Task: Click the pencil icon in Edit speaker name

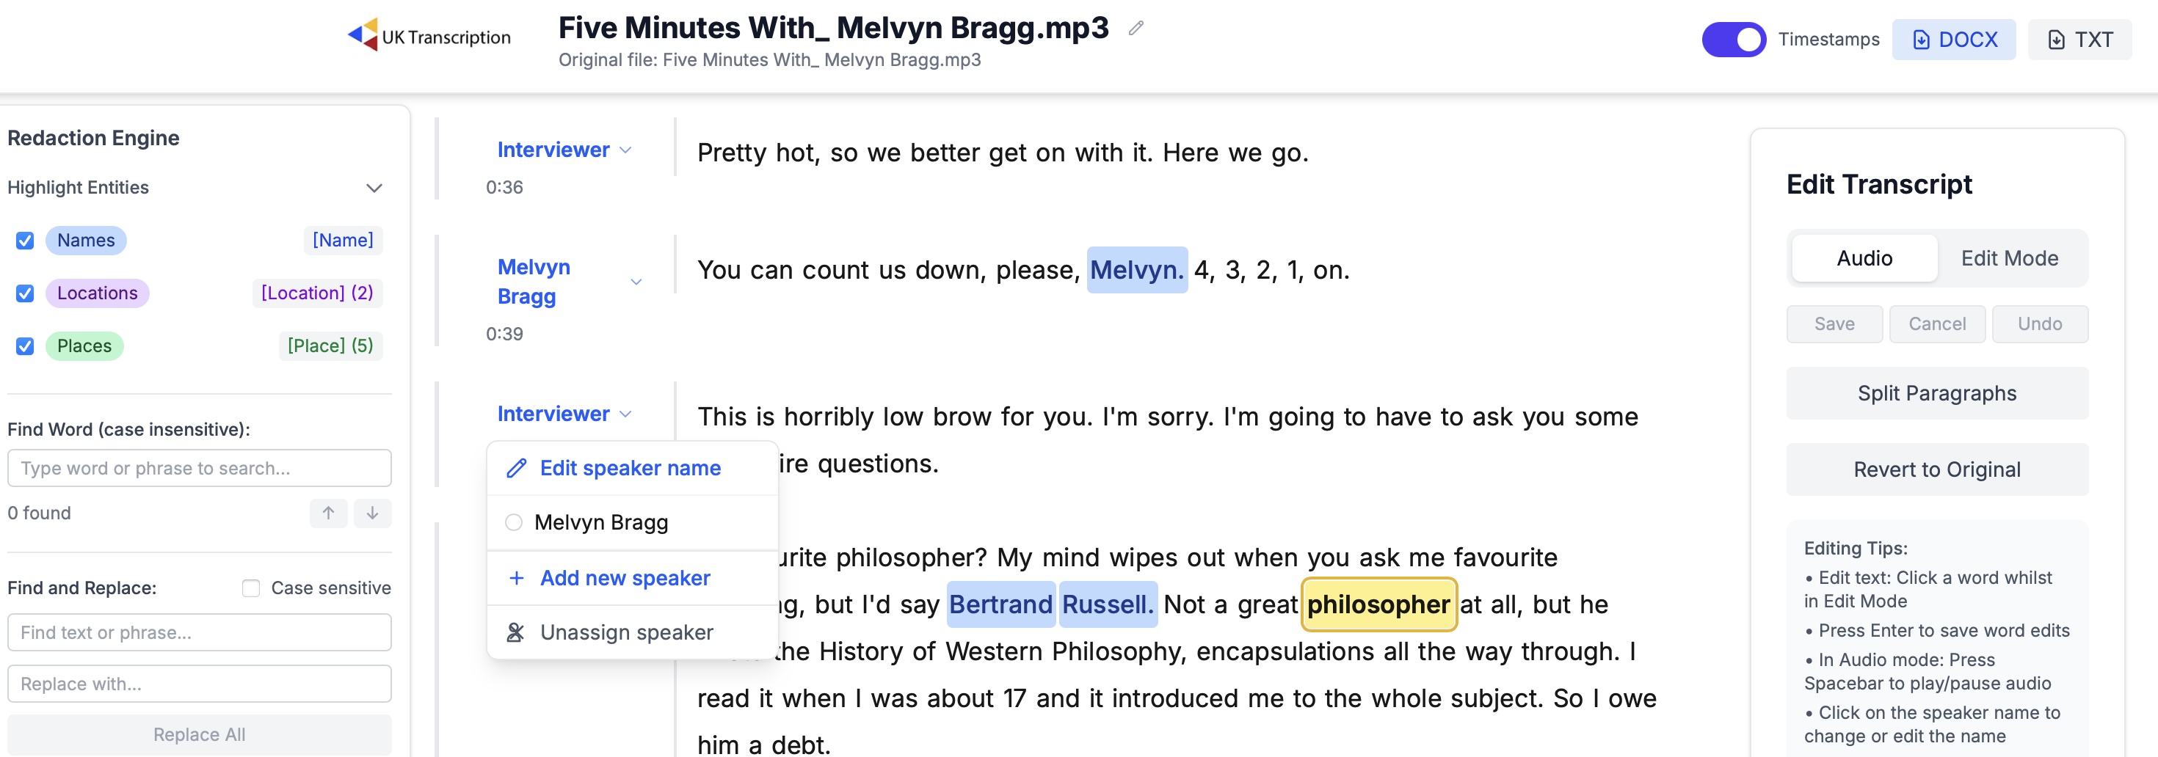Action: tap(516, 468)
